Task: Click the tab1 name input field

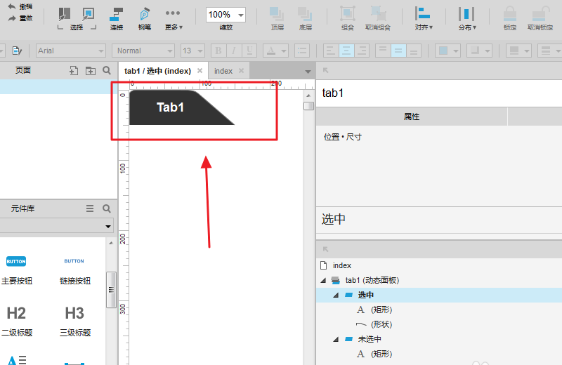Action: point(436,93)
